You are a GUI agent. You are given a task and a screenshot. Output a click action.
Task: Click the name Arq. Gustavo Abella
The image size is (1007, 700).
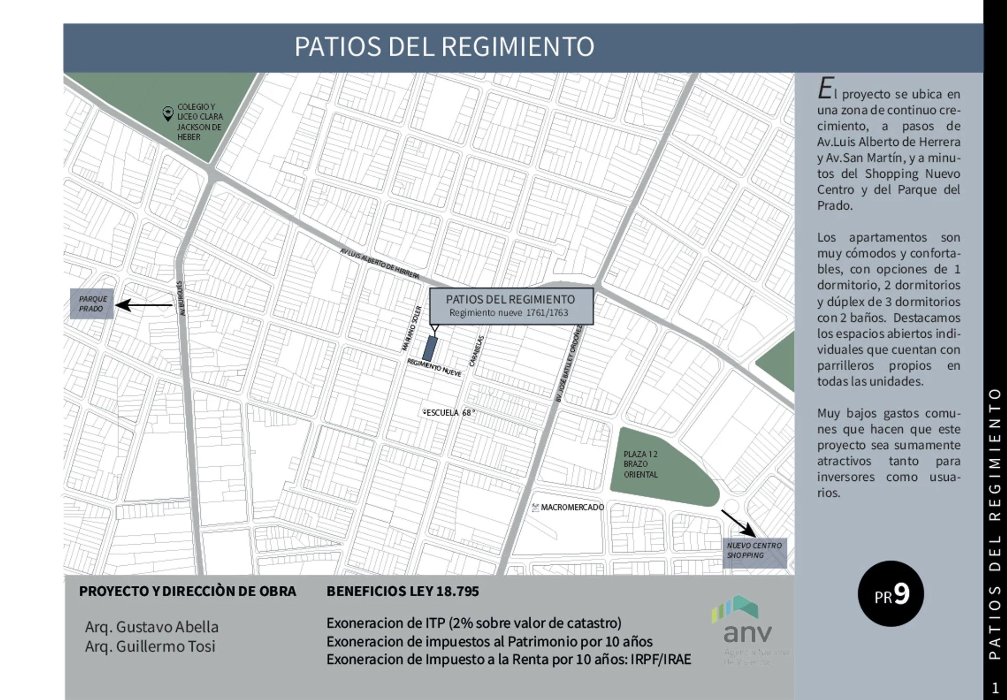click(x=152, y=627)
